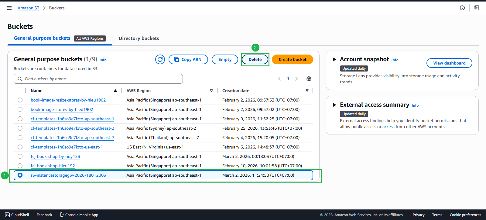
Task: Select radio for cf-templates ap-southeast-1 bucket
Action: [20, 119]
